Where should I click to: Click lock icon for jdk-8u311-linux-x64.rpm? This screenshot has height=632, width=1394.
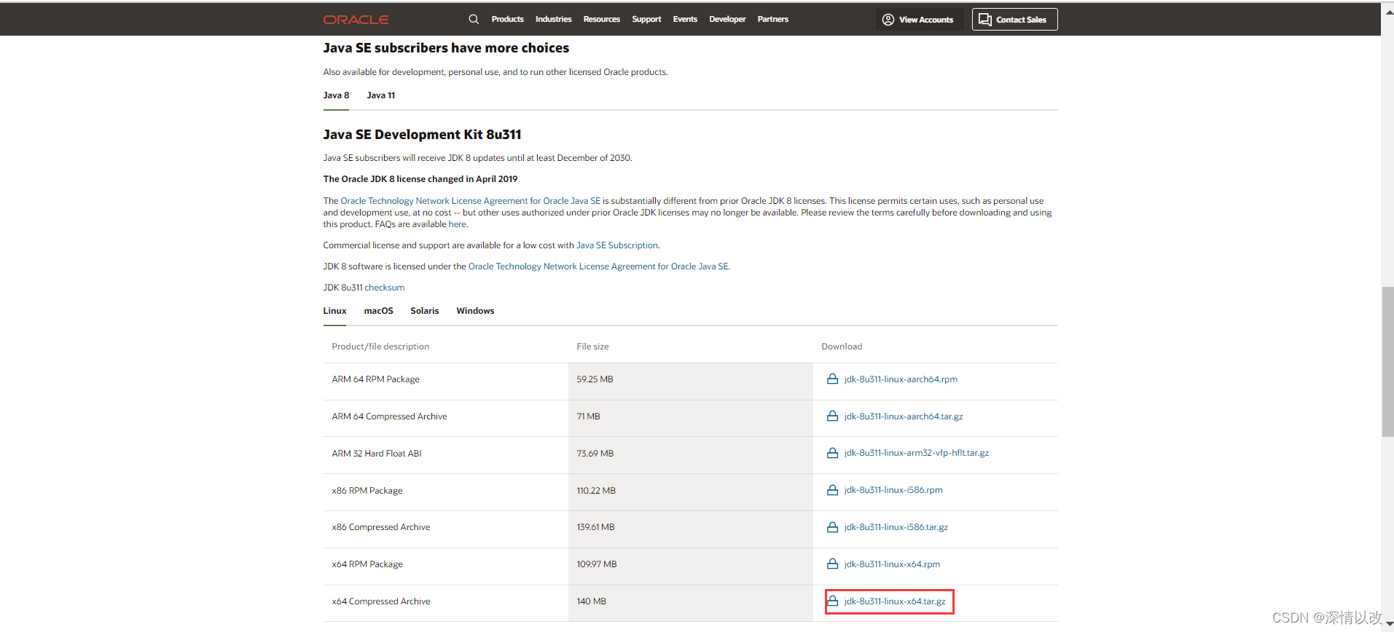(832, 564)
